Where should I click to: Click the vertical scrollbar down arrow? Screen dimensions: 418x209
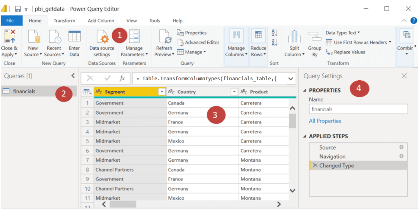click(292, 190)
